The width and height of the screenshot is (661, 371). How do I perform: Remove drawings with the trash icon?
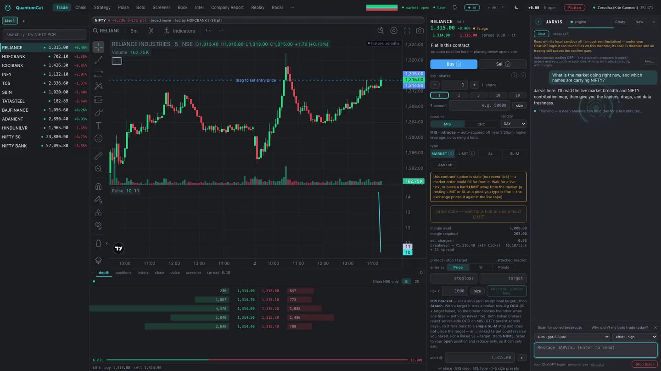[x=98, y=243]
